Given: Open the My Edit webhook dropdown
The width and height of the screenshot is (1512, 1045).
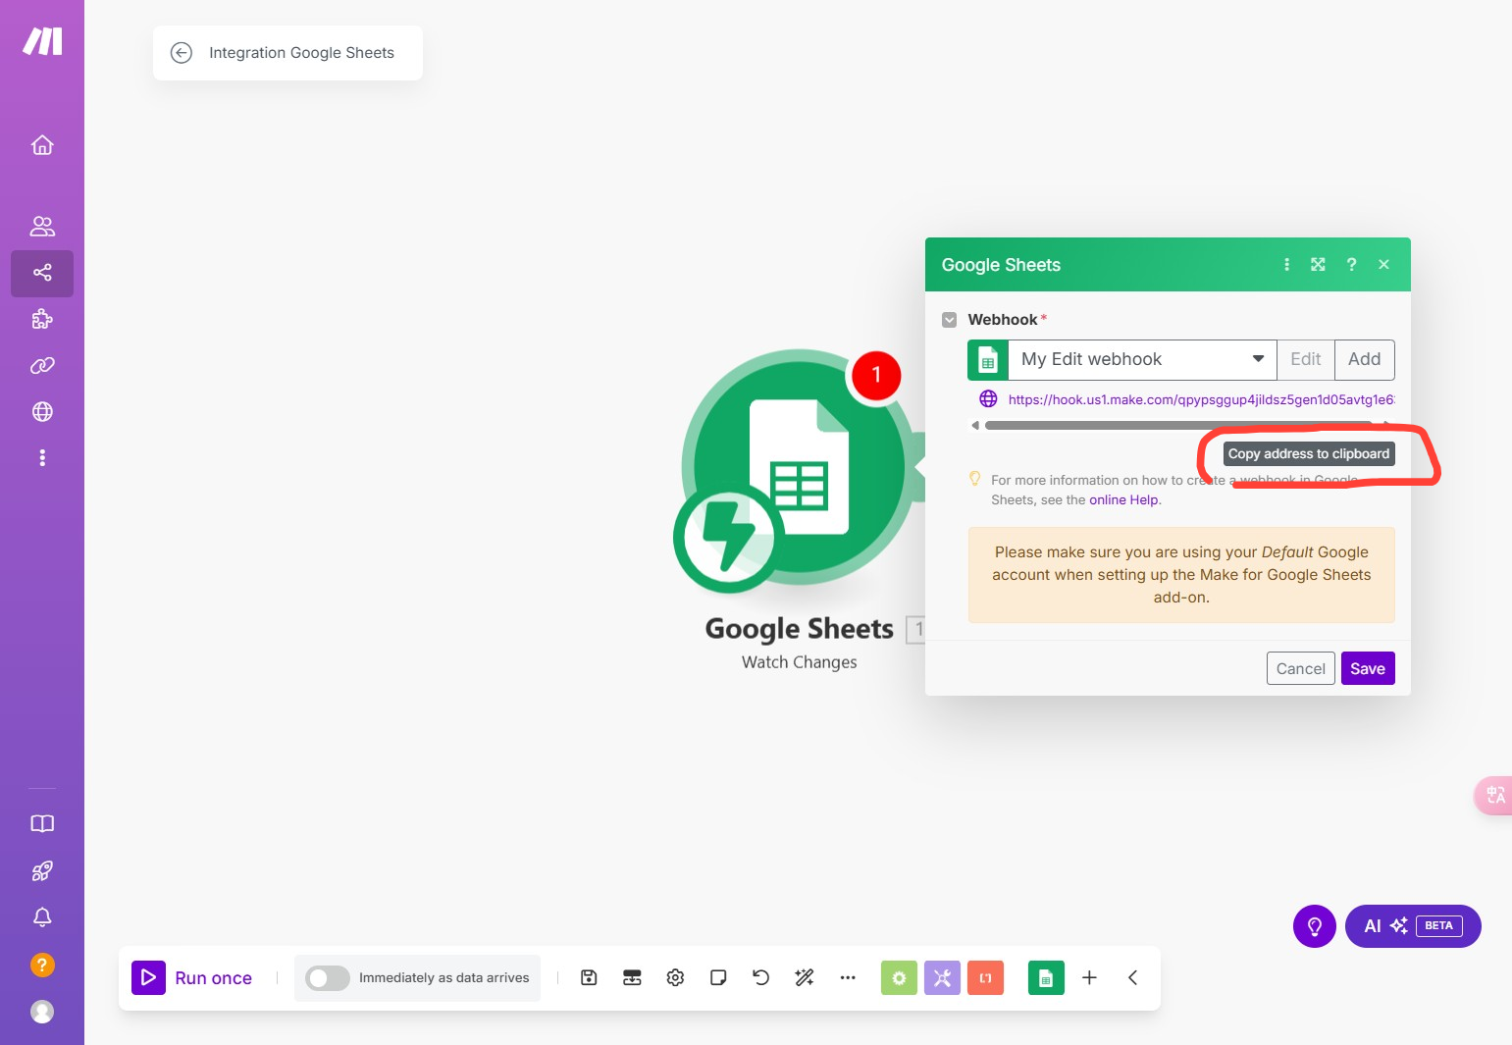Looking at the screenshot, I should tap(1142, 359).
